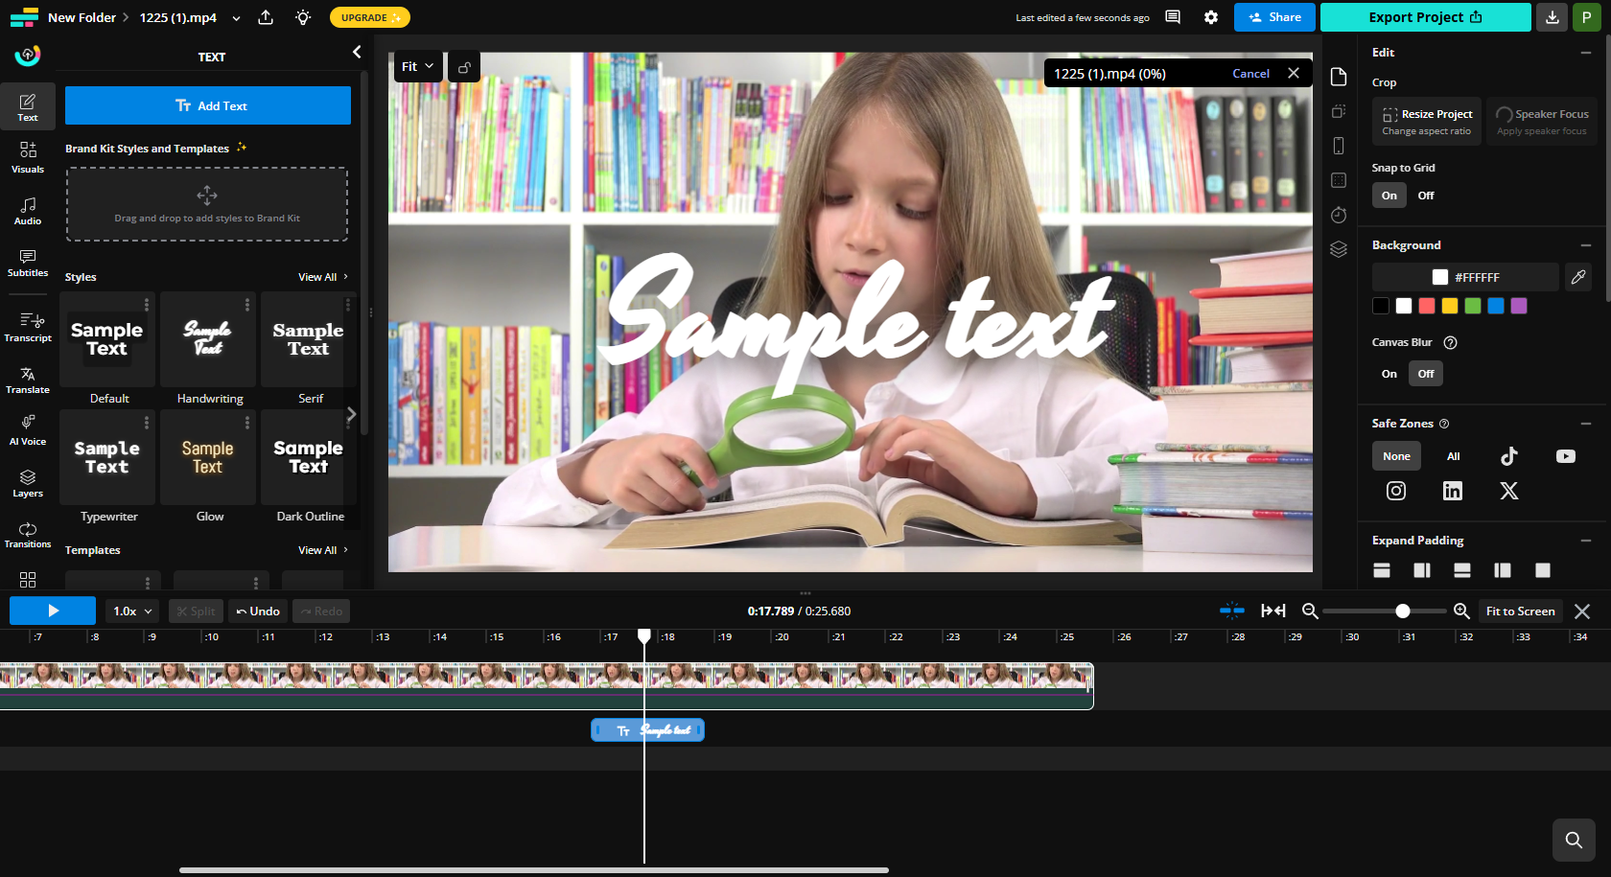Viewport: 1611px width, 877px height.
Task: Select All for Safe Zones
Action: click(x=1454, y=456)
